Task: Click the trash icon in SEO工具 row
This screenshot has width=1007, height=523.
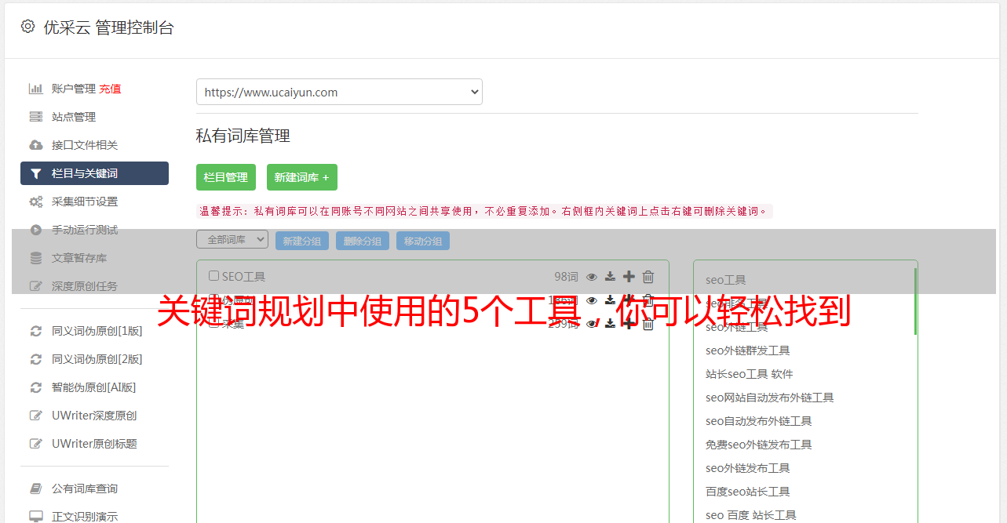Action: [x=648, y=277]
